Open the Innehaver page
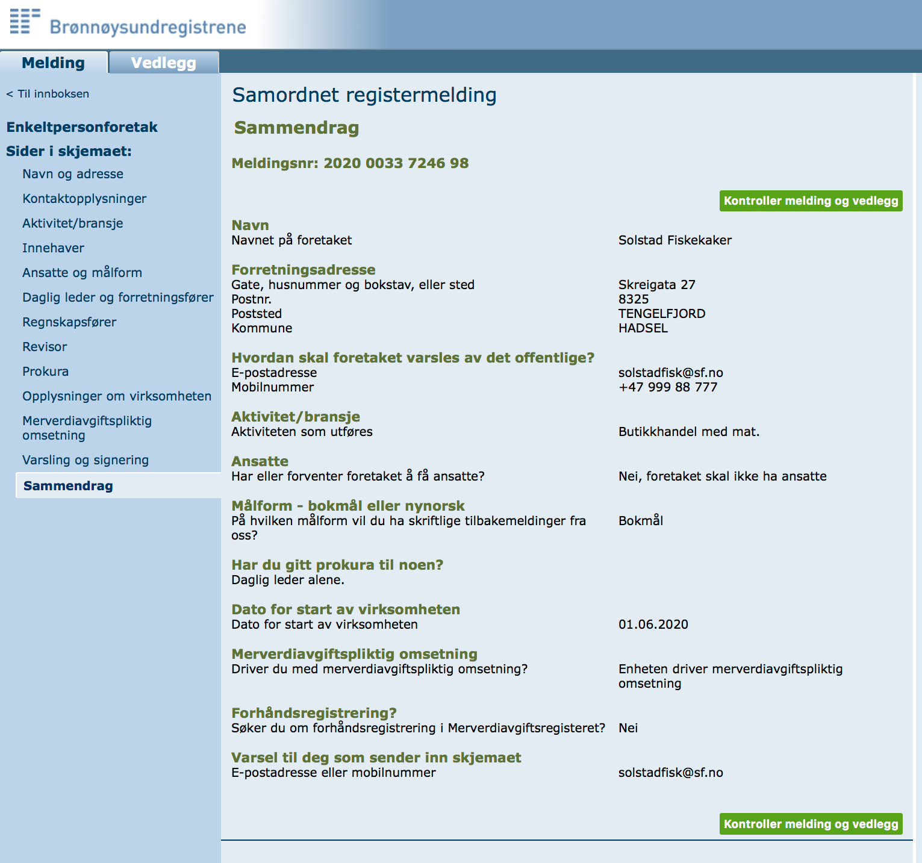922x863 pixels. click(53, 248)
